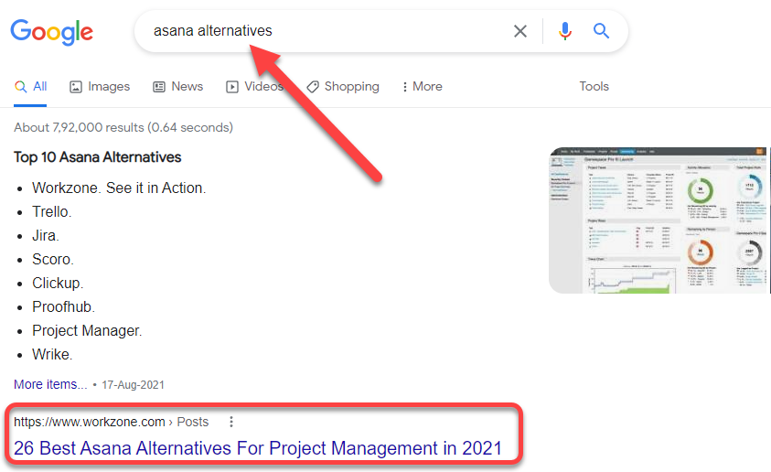Click the Clickup. list item

[58, 284]
